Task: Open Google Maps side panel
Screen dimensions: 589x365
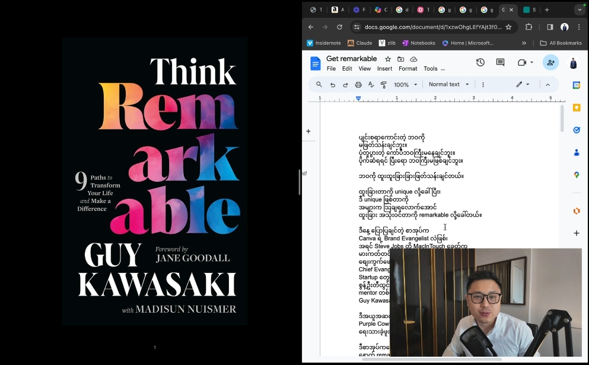Action: (577, 175)
